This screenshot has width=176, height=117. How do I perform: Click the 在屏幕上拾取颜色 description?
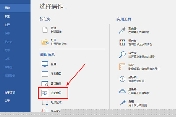tap(139, 32)
